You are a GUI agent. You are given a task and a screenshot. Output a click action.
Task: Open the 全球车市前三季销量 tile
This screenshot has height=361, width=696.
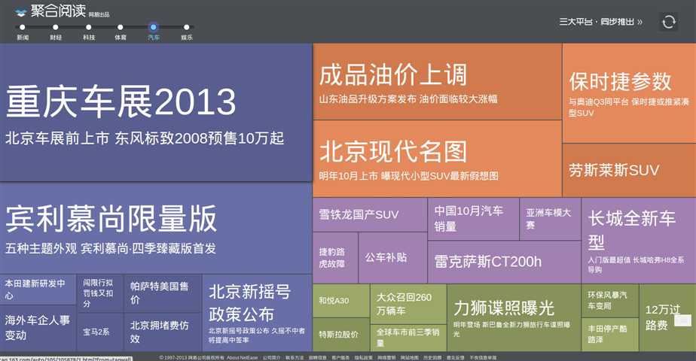pos(408,338)
